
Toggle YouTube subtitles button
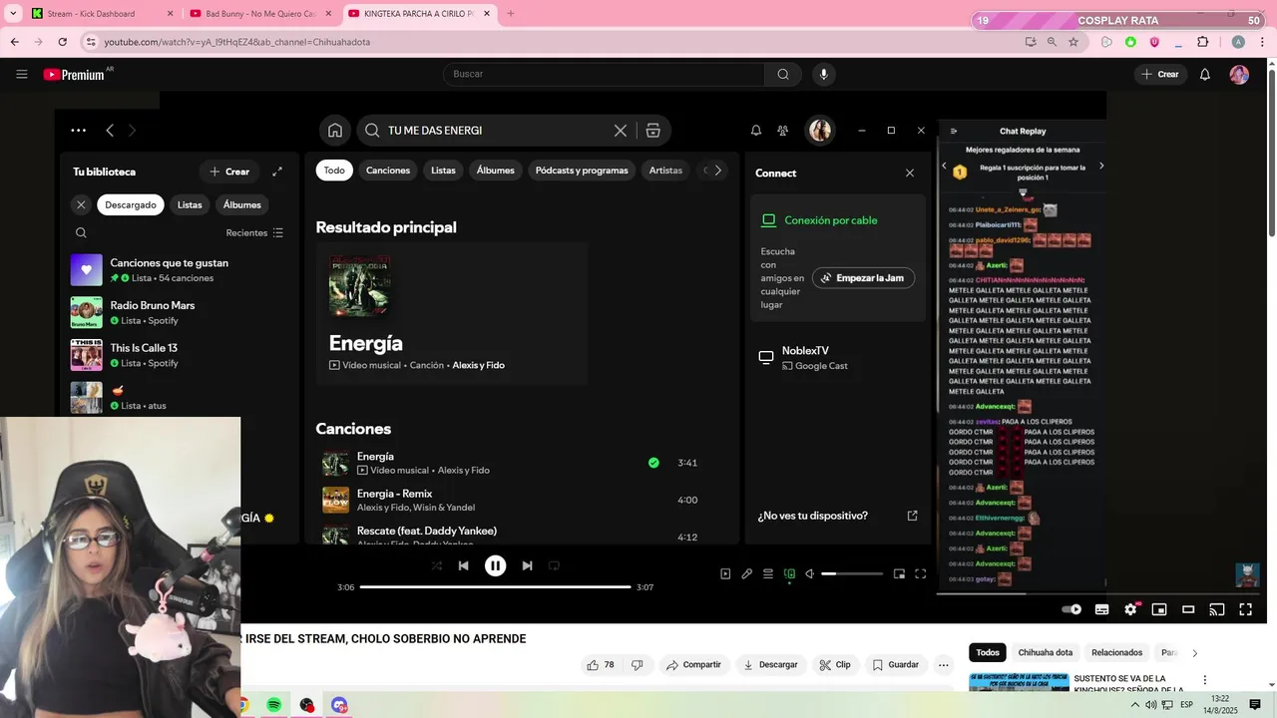coord(1101,609)
